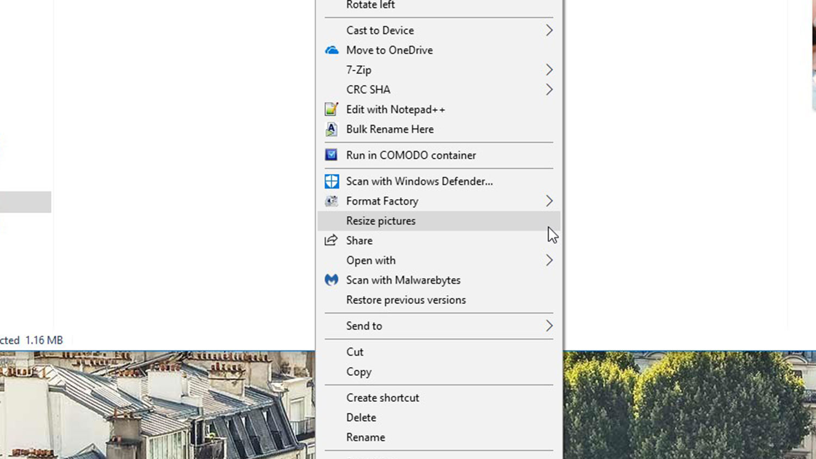The image size is (816, 459).
Task: Choose Resize pictures from the menu
Action: click(381, 221)
